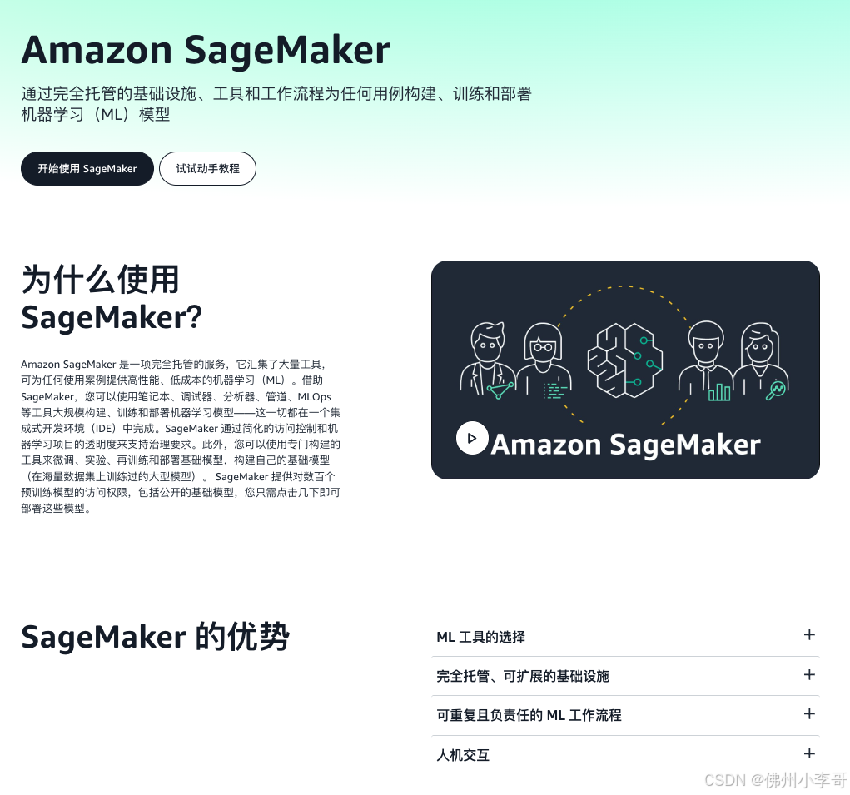Click the Amazon SageMaker page heading
The width and height of the screenshot is (850, 795).
click(206, 51)
